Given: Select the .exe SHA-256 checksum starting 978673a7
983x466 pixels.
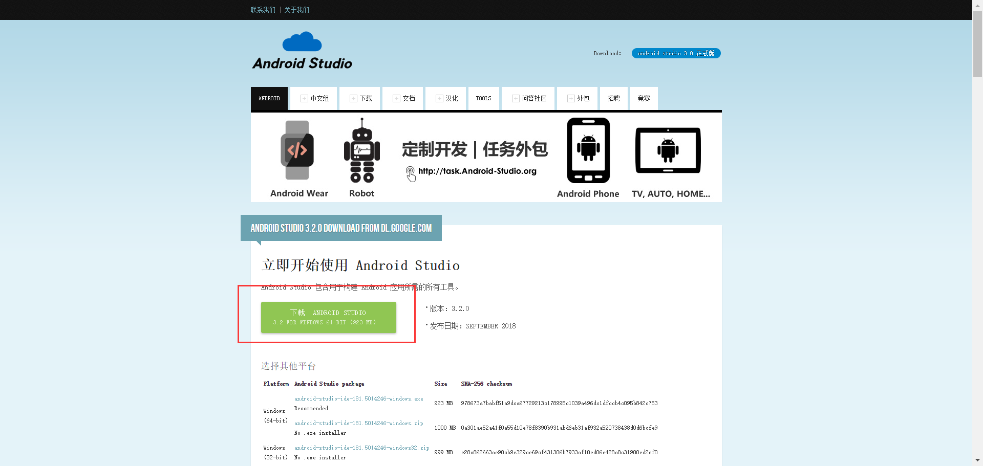Looking at the screenshot, I should (559, 403).
